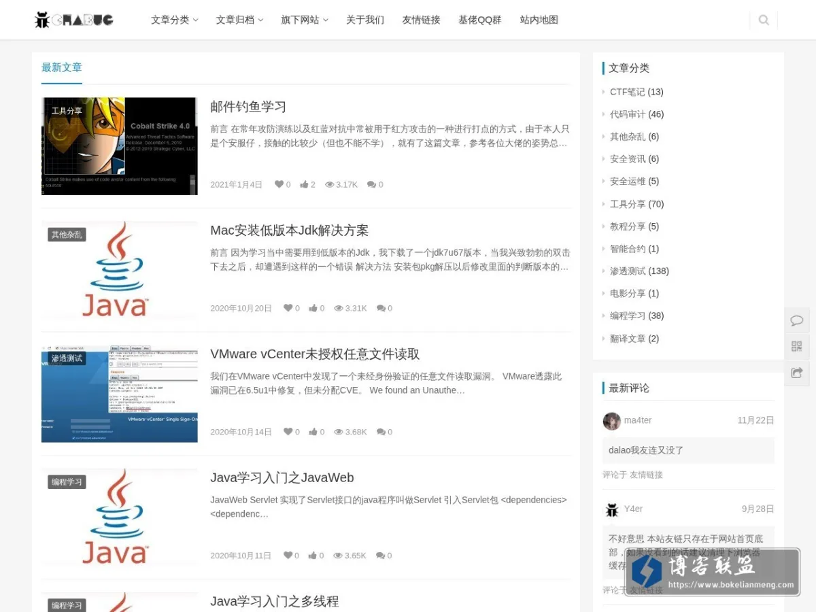
Task: Open the article Java学习入门之JavaWeb
Action: (x=282, y=478)
